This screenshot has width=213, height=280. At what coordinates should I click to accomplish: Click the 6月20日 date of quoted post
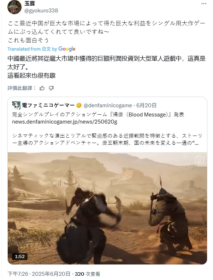[146, 105]
